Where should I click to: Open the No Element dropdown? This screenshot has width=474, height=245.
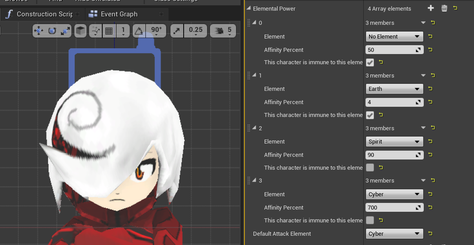[x=394, y=36]
